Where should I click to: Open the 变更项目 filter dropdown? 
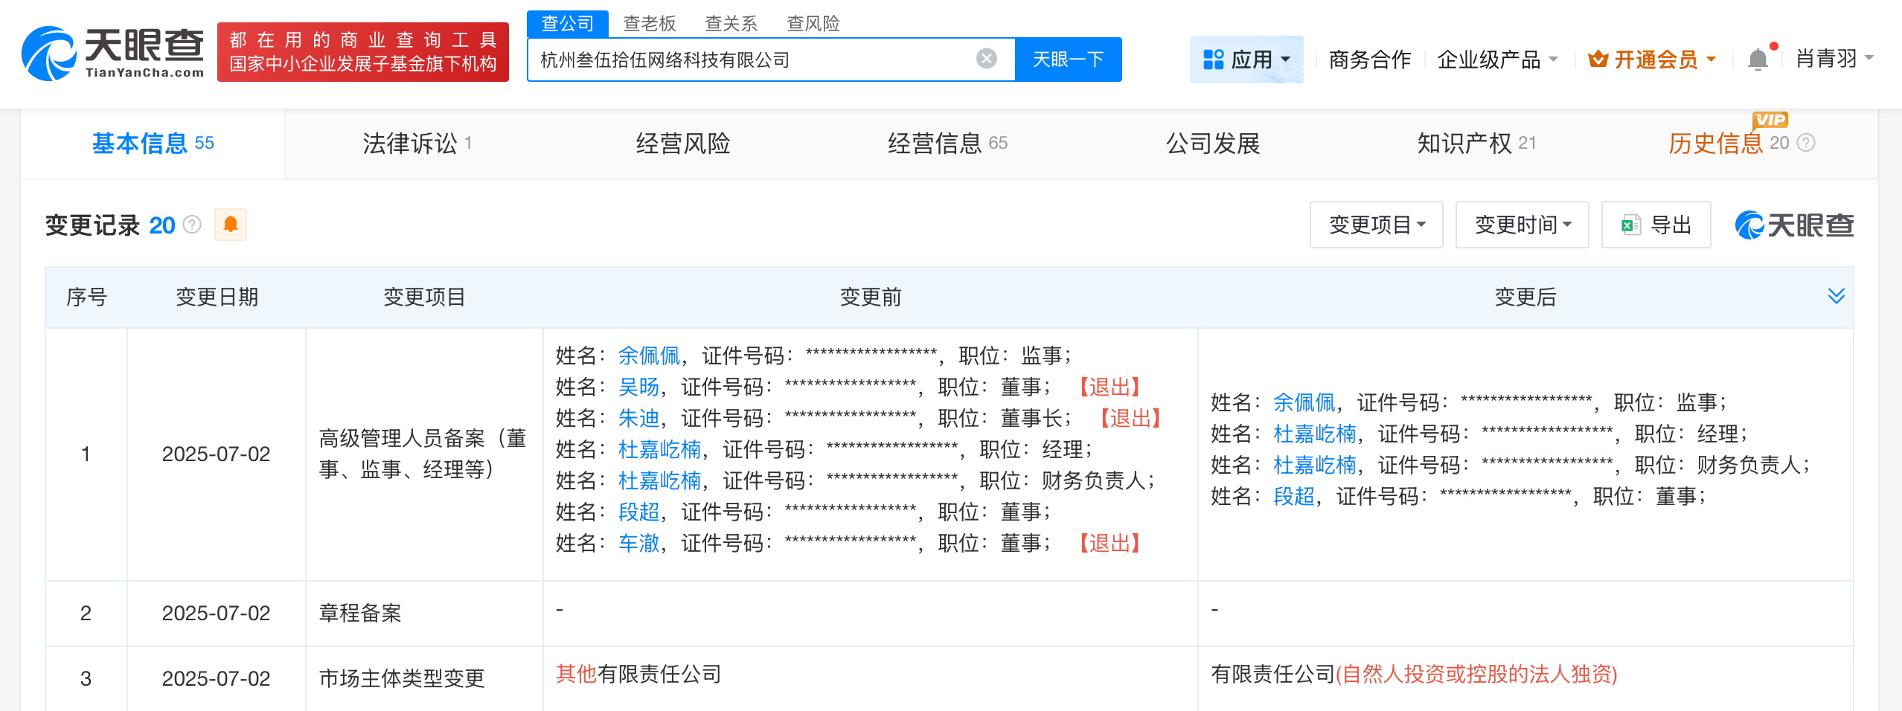tap(1376, 225)
